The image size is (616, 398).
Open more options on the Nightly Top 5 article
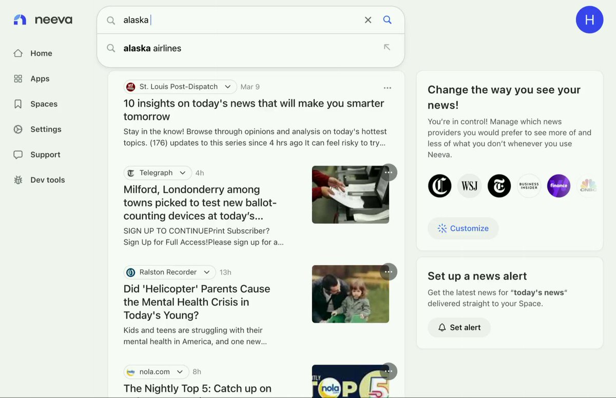tap(389, 371)
